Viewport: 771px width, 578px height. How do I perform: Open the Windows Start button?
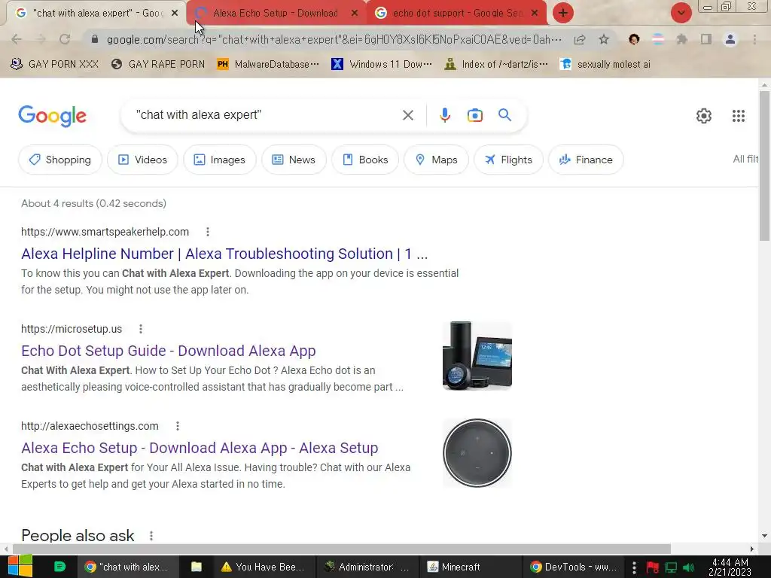(x=20, y=567)
